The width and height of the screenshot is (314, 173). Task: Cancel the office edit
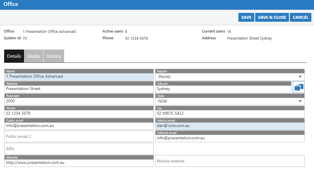pyautogui.click(x=300, y=17)
